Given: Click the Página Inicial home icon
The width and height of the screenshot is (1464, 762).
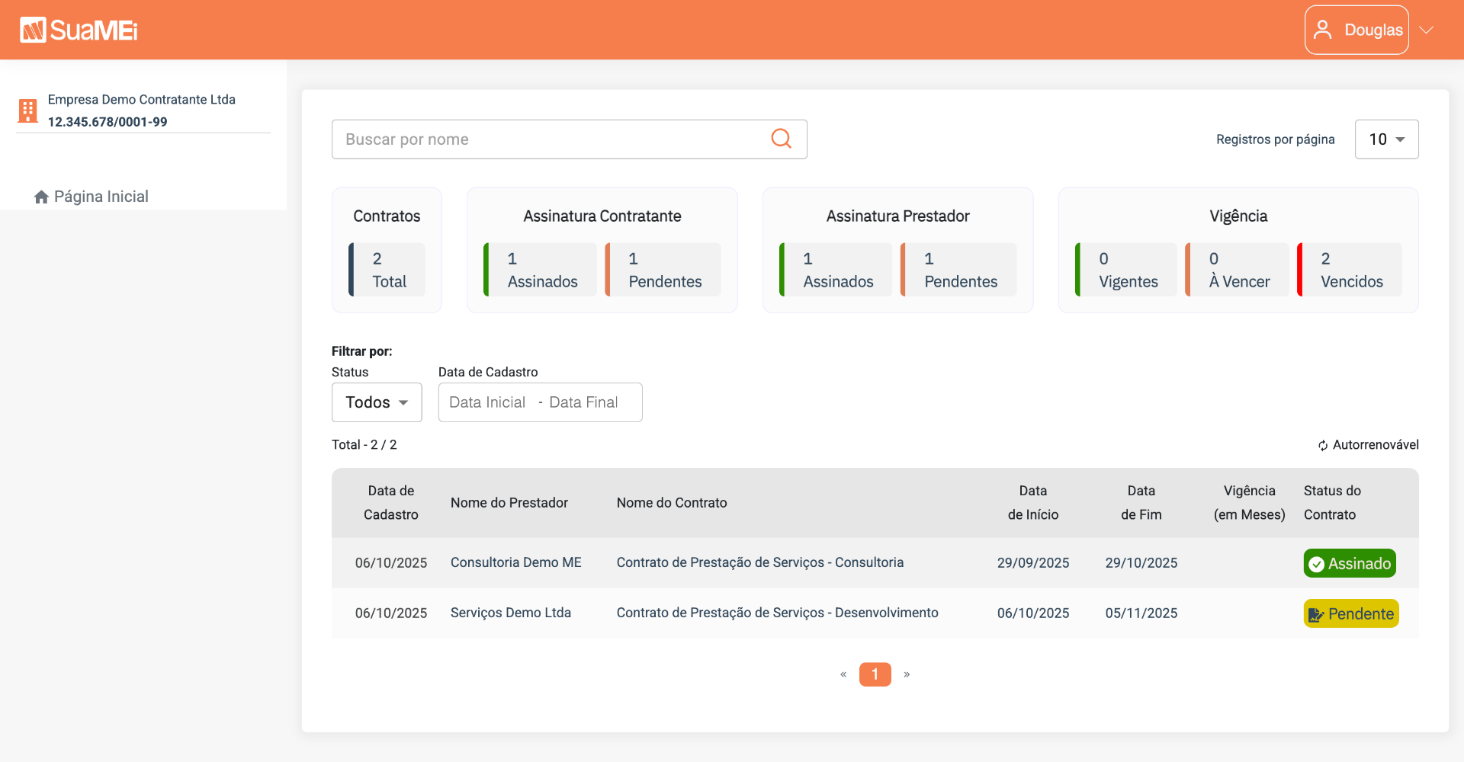Looking at the screenshot, I should coord(41,197).
